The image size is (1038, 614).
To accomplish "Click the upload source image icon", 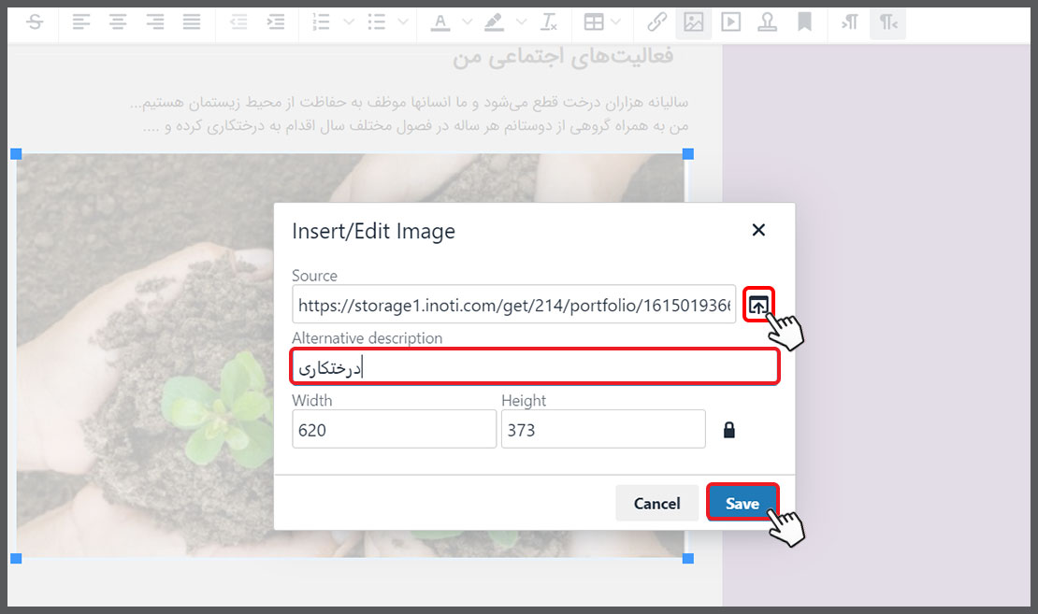I will (758, 305).
